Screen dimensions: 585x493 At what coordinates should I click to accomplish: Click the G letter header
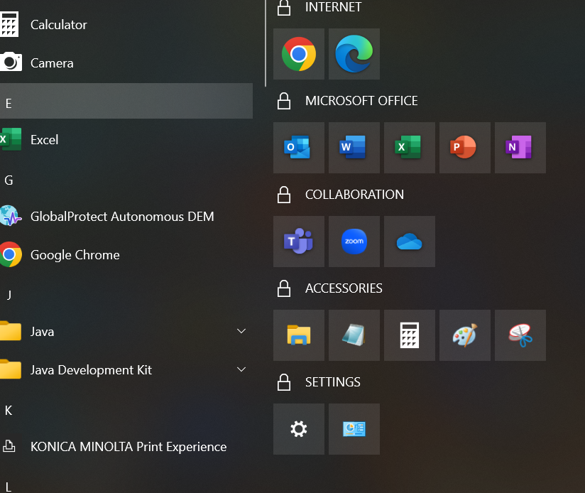(x=9, y=180)
